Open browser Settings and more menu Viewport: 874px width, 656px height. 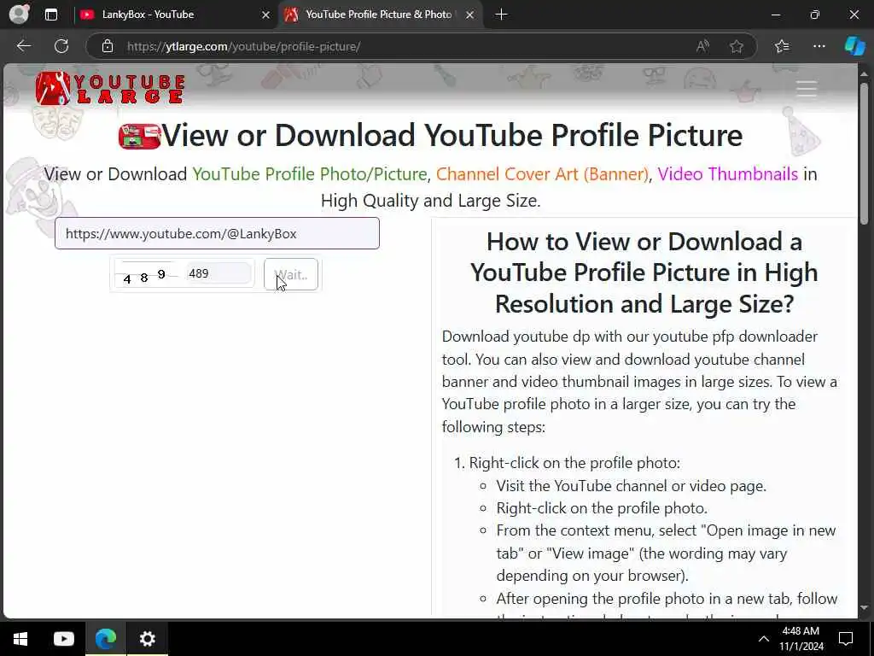pos(819,46)
